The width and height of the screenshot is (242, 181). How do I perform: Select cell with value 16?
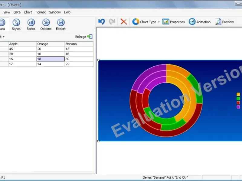pyautogui.click(x=79, y=54)
